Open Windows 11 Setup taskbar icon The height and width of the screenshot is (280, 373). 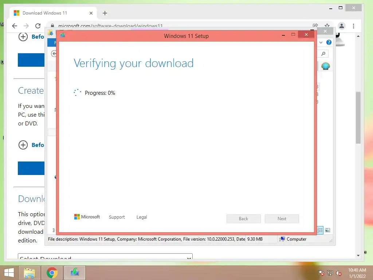point(75,273)
